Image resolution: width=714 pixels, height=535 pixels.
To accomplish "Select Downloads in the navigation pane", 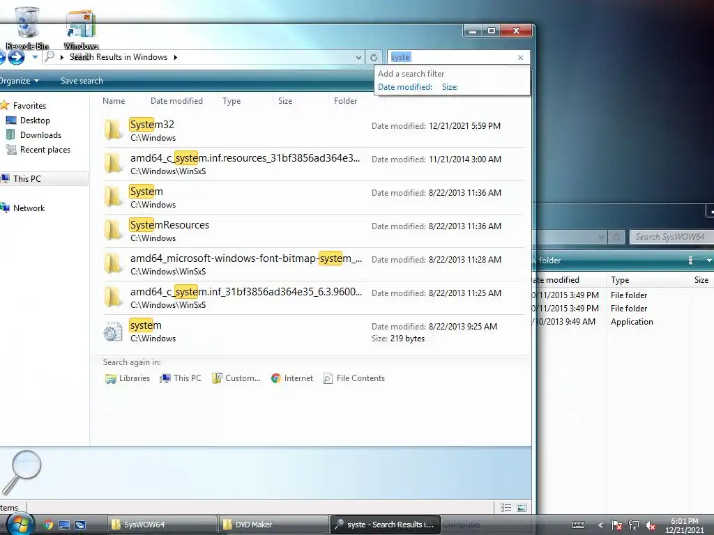I will point(40,135).
